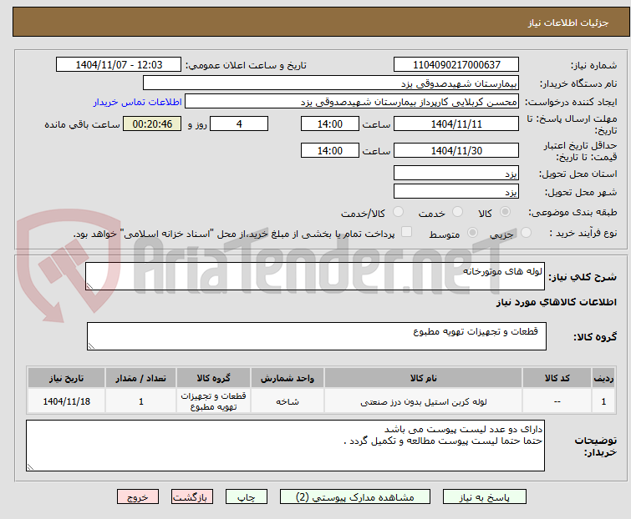Image resolution: width=631 pixels, height=519 pixels.
Task: Select the جزیی purchase type radio
Action: pyautogui.click(x=526, y=233)
